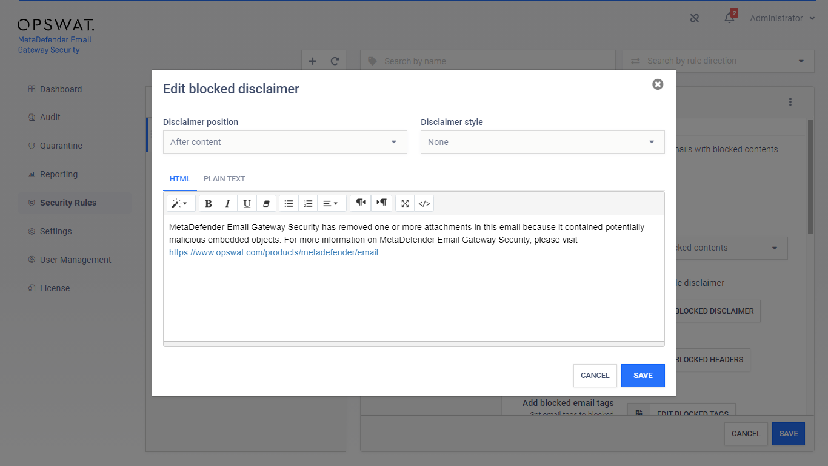Click inside the disclaimer text editor
This screenshot has width=828, height=466.
(414, 279)
